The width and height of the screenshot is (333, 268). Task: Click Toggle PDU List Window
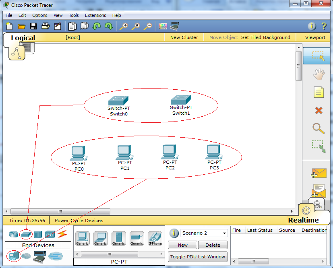[x=198, y=257]
